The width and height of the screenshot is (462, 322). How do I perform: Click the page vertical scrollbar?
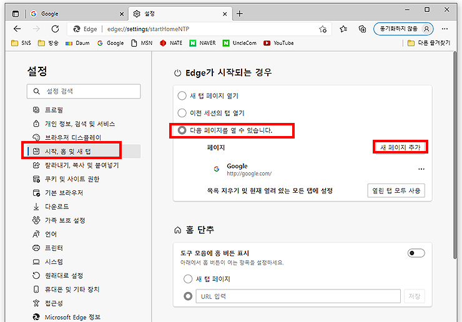[x=455, y=155]
